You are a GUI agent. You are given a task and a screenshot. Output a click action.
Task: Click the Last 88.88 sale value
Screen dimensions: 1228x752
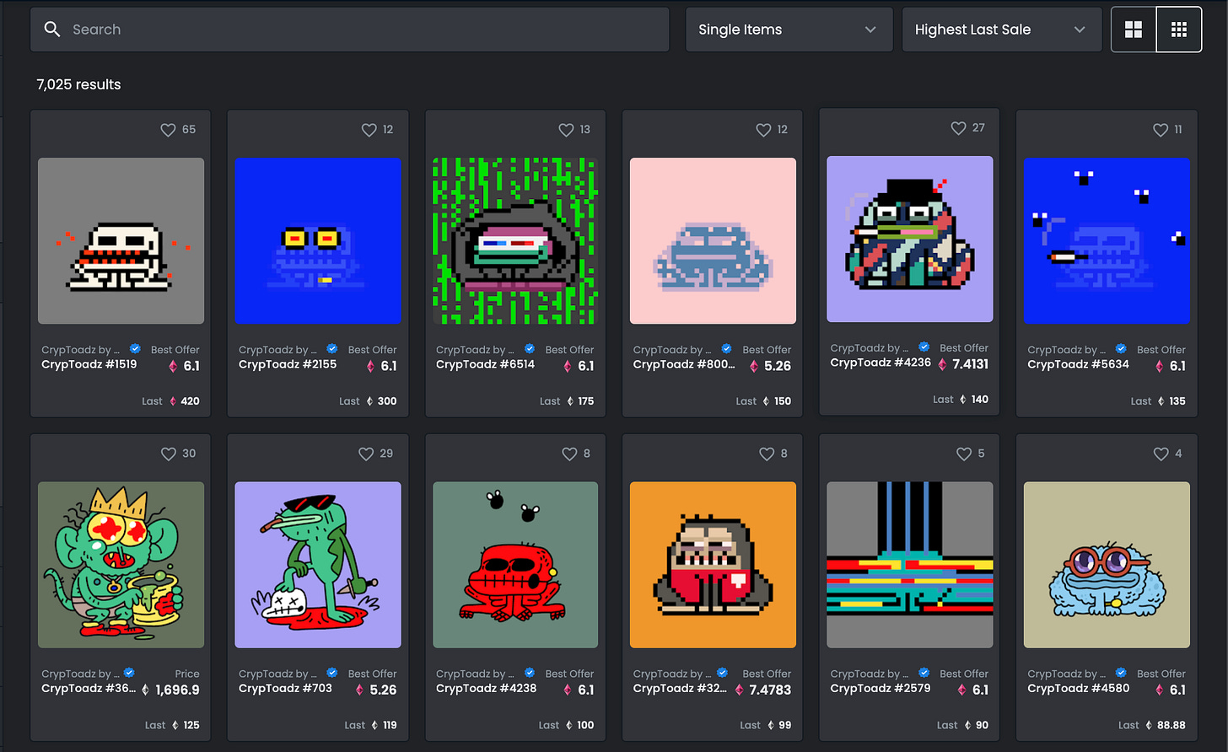click(1171, 725)
